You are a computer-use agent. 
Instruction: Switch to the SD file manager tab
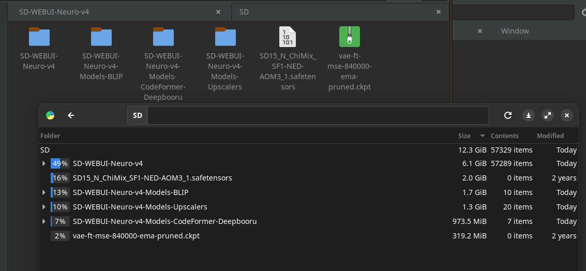[x=331, y=11]
